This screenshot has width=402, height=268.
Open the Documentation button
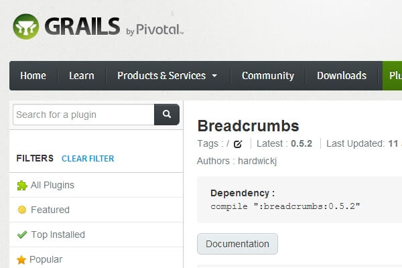point(237,244)
